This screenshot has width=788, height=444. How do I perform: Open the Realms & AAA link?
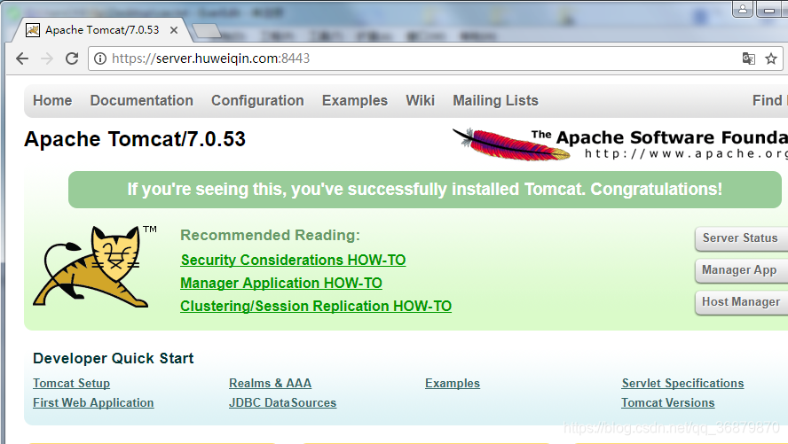270,384
